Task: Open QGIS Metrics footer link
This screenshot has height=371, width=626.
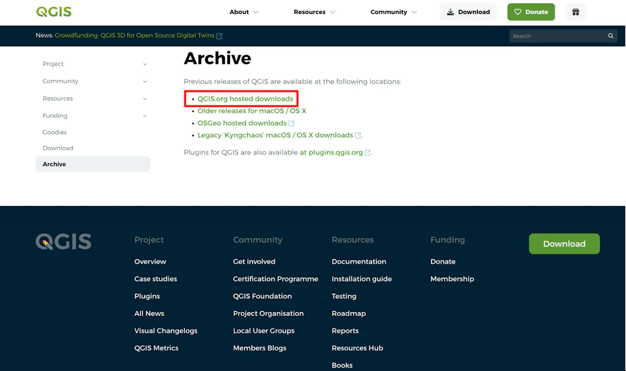Action: 156,348
